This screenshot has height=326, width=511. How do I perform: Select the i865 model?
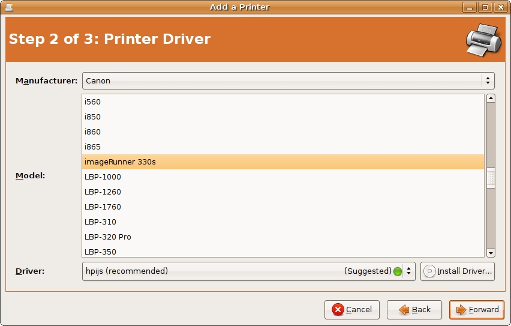pos(283,147)
